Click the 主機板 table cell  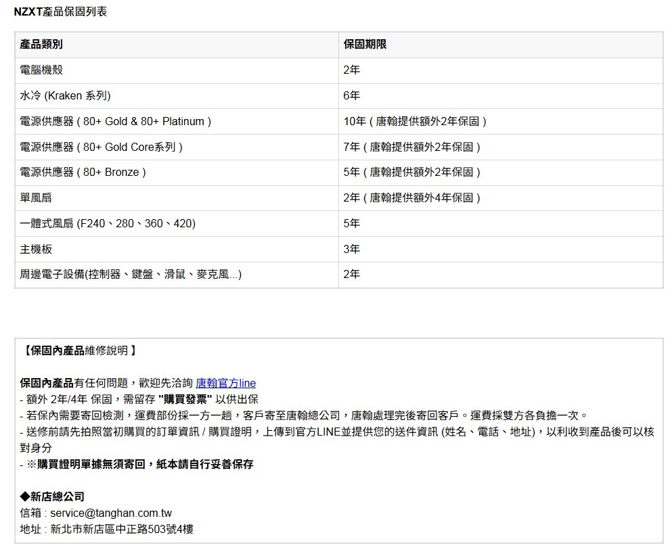177,250
